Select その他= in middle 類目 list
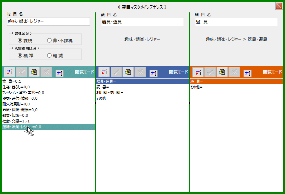 point(142,98)
